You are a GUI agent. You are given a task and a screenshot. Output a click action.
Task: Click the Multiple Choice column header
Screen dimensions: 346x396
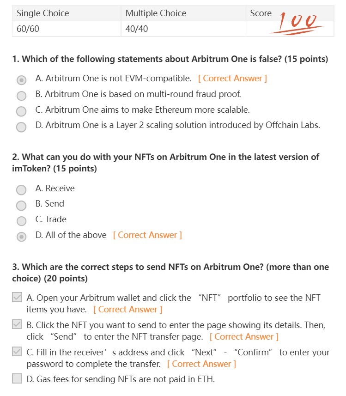pos(156,13)
